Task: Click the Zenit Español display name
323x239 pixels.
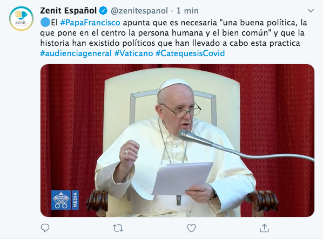Action: pos(69,10)
